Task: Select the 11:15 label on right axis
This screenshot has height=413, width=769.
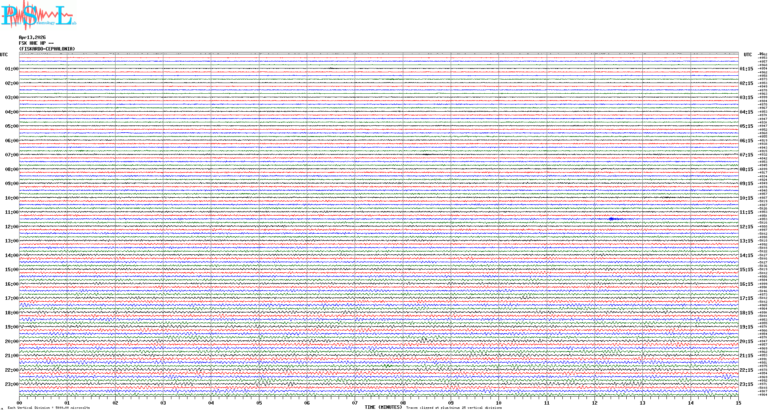Action: click(x=746, y=212)
